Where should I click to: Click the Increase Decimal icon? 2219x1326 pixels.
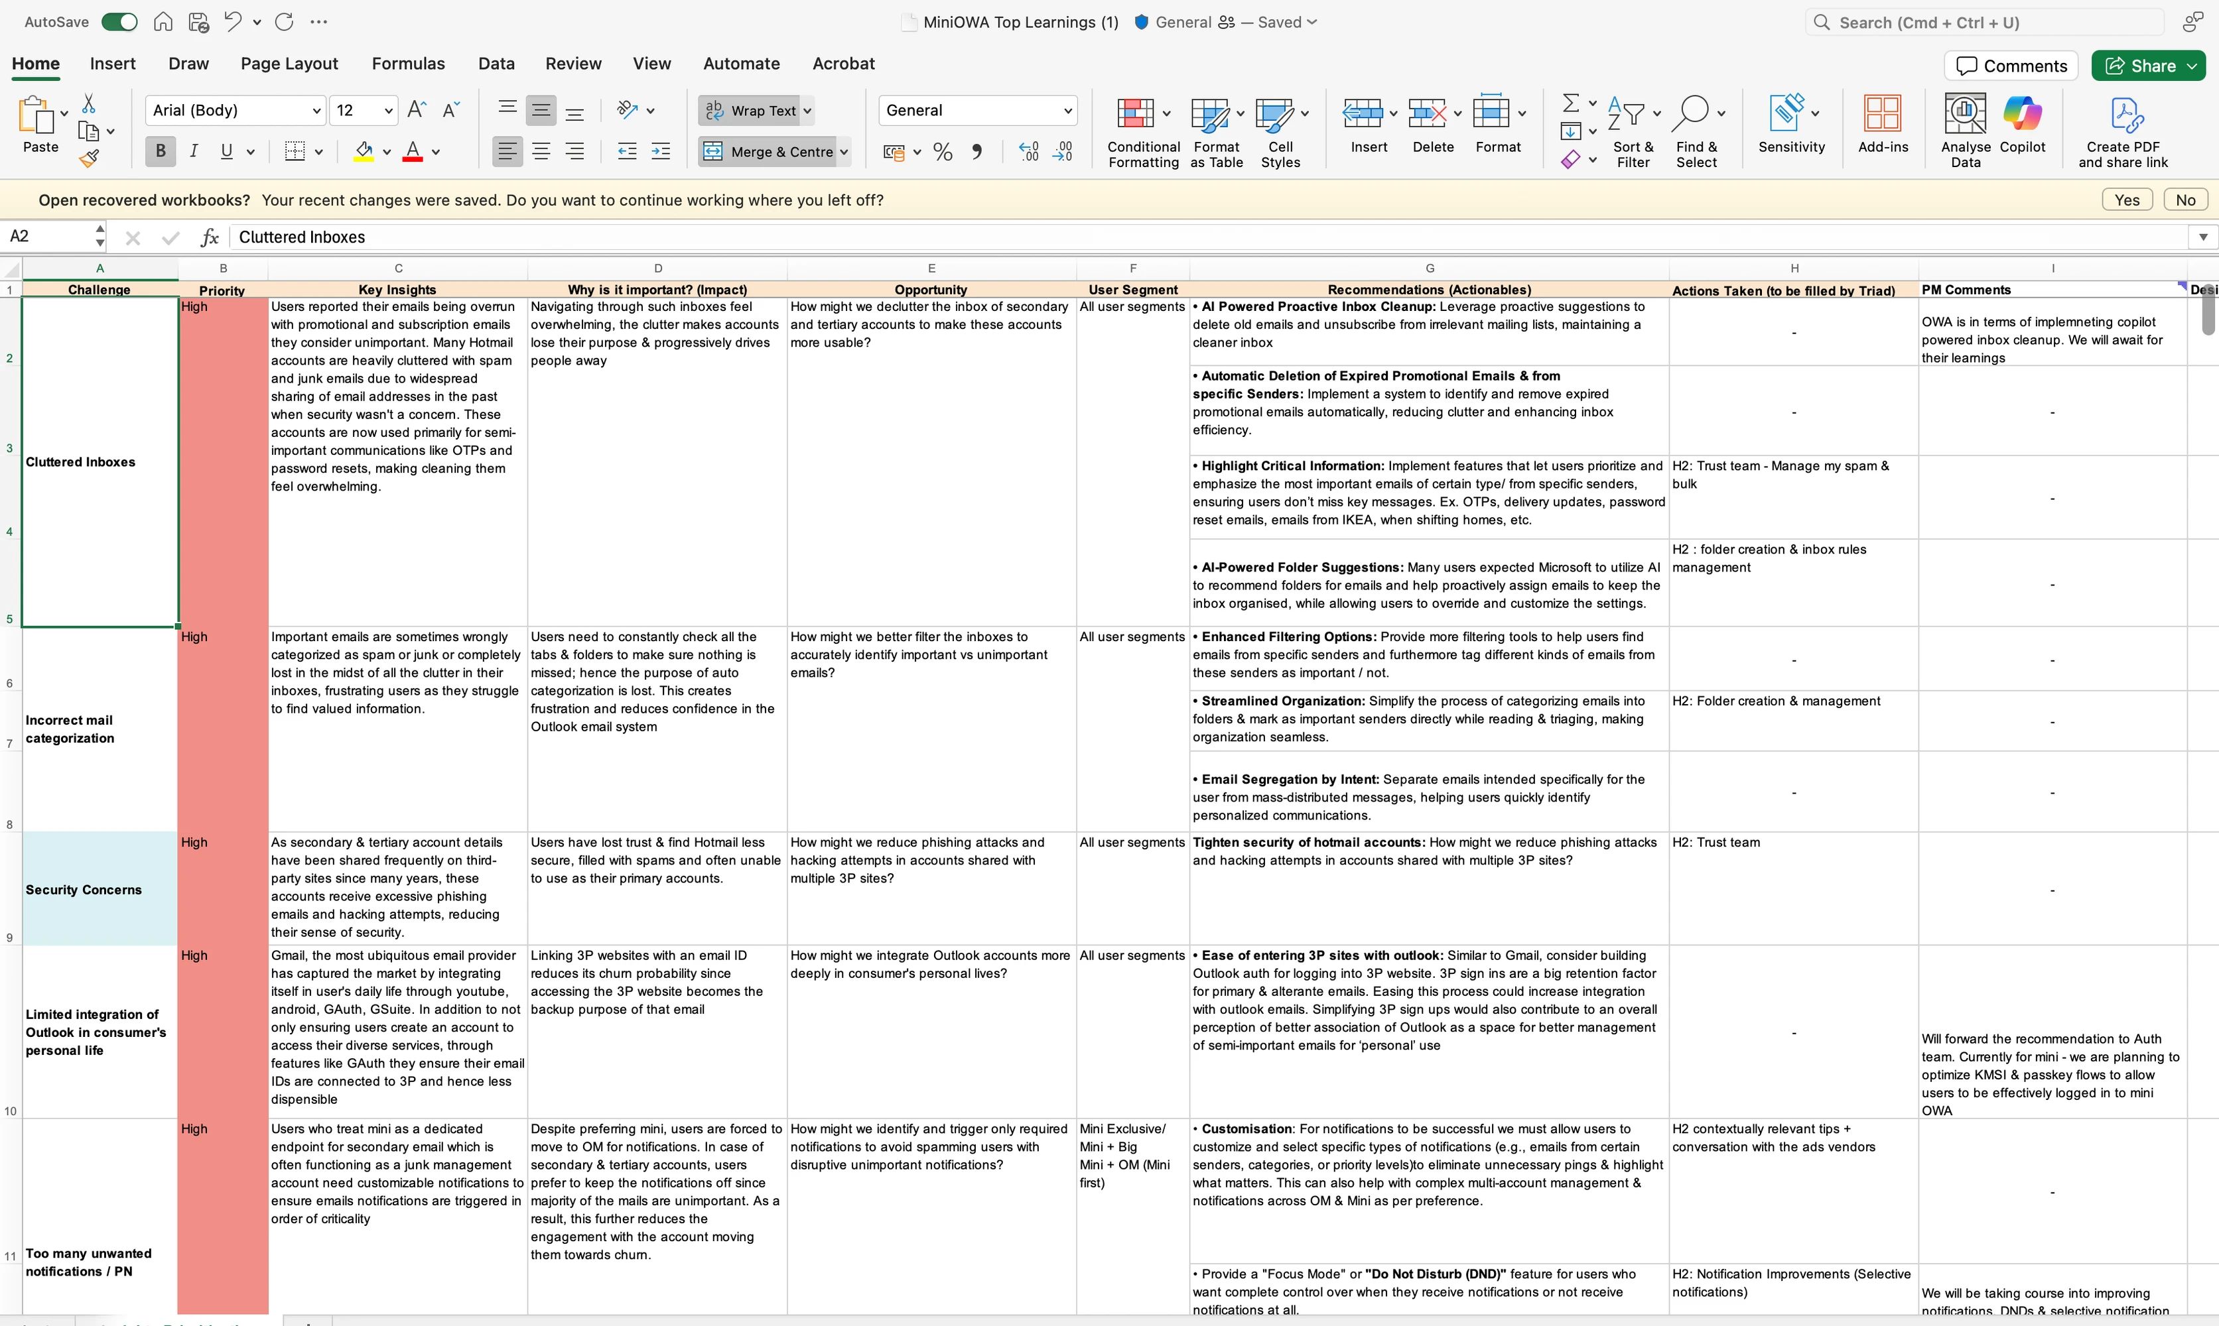click(x=1029, y=152)
